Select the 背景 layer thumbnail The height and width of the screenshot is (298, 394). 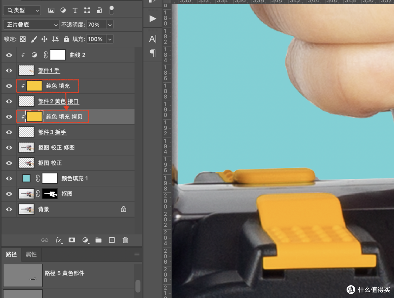coord(26,209)
